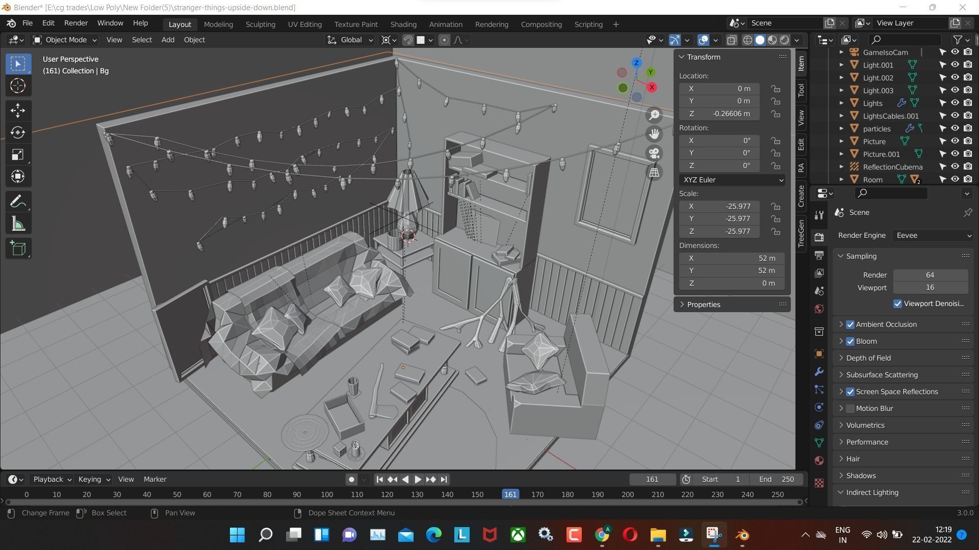Open the Modifier properties wrench icon
The image size is (979, 550).
tap(819, 372)
